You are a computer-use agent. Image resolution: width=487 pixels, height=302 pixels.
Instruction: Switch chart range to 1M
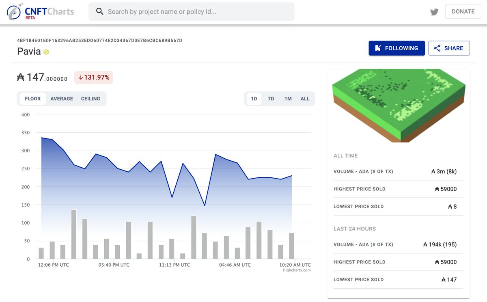point(288,99)
